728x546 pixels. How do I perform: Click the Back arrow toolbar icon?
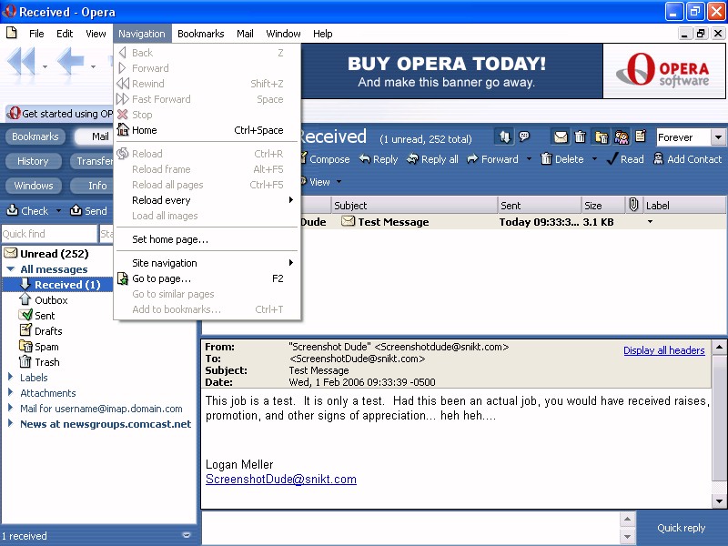click(71, 61)
